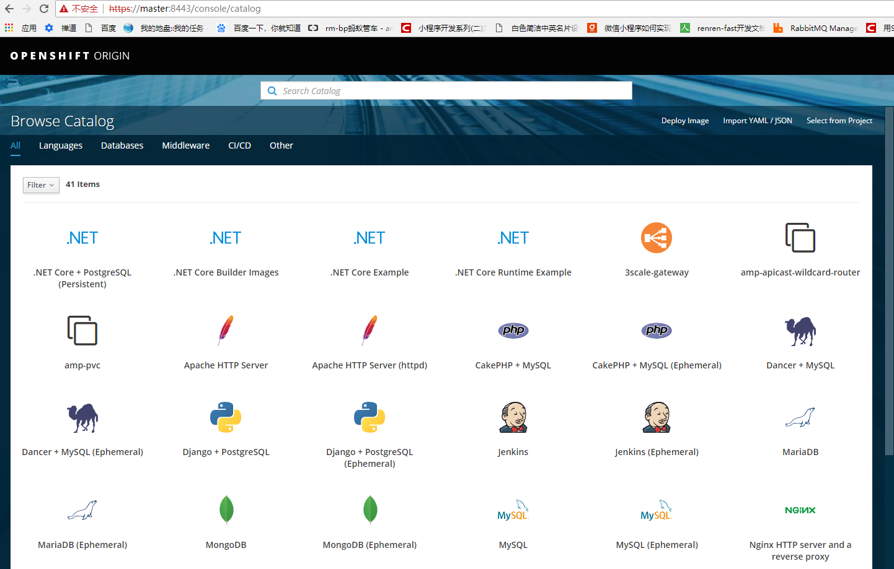Select the Dancer + MySQL (Ephemeral) tile
894x569 pixels.
(82, 427)
